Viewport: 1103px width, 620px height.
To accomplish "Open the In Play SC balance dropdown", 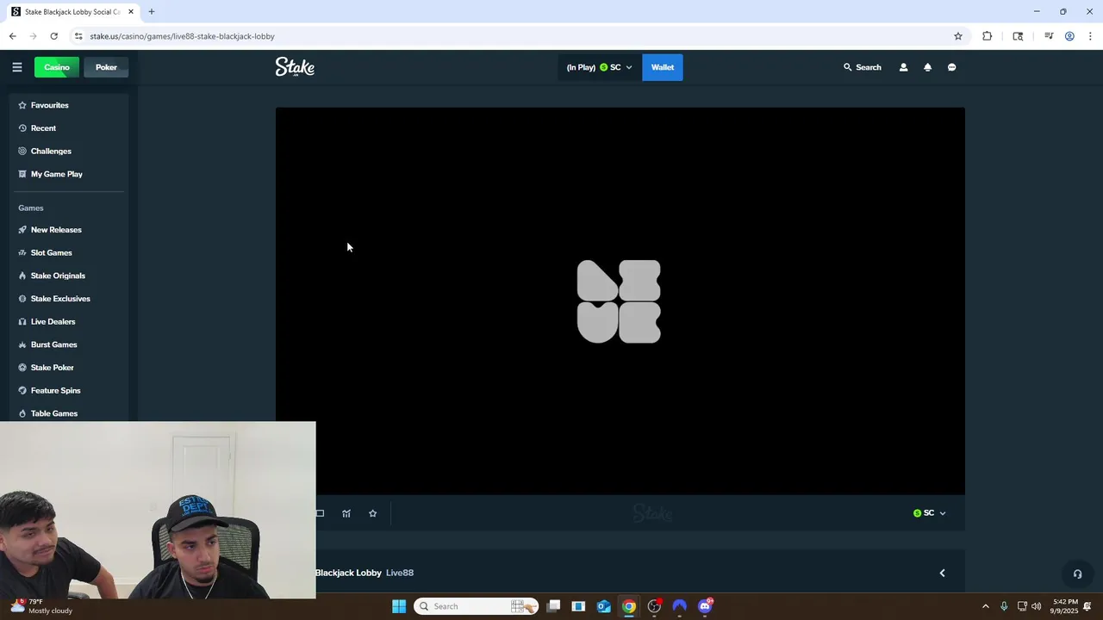I will coord(600,67).
